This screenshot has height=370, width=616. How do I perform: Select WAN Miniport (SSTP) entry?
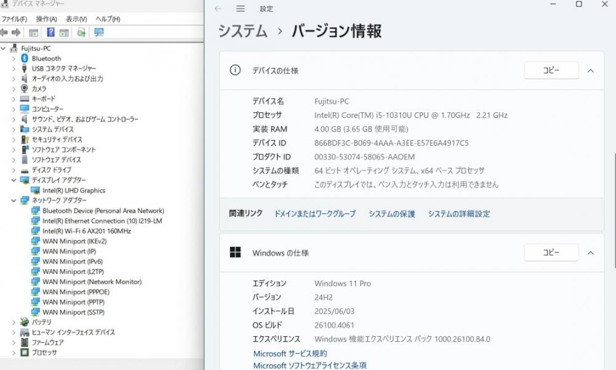(73, 312)
